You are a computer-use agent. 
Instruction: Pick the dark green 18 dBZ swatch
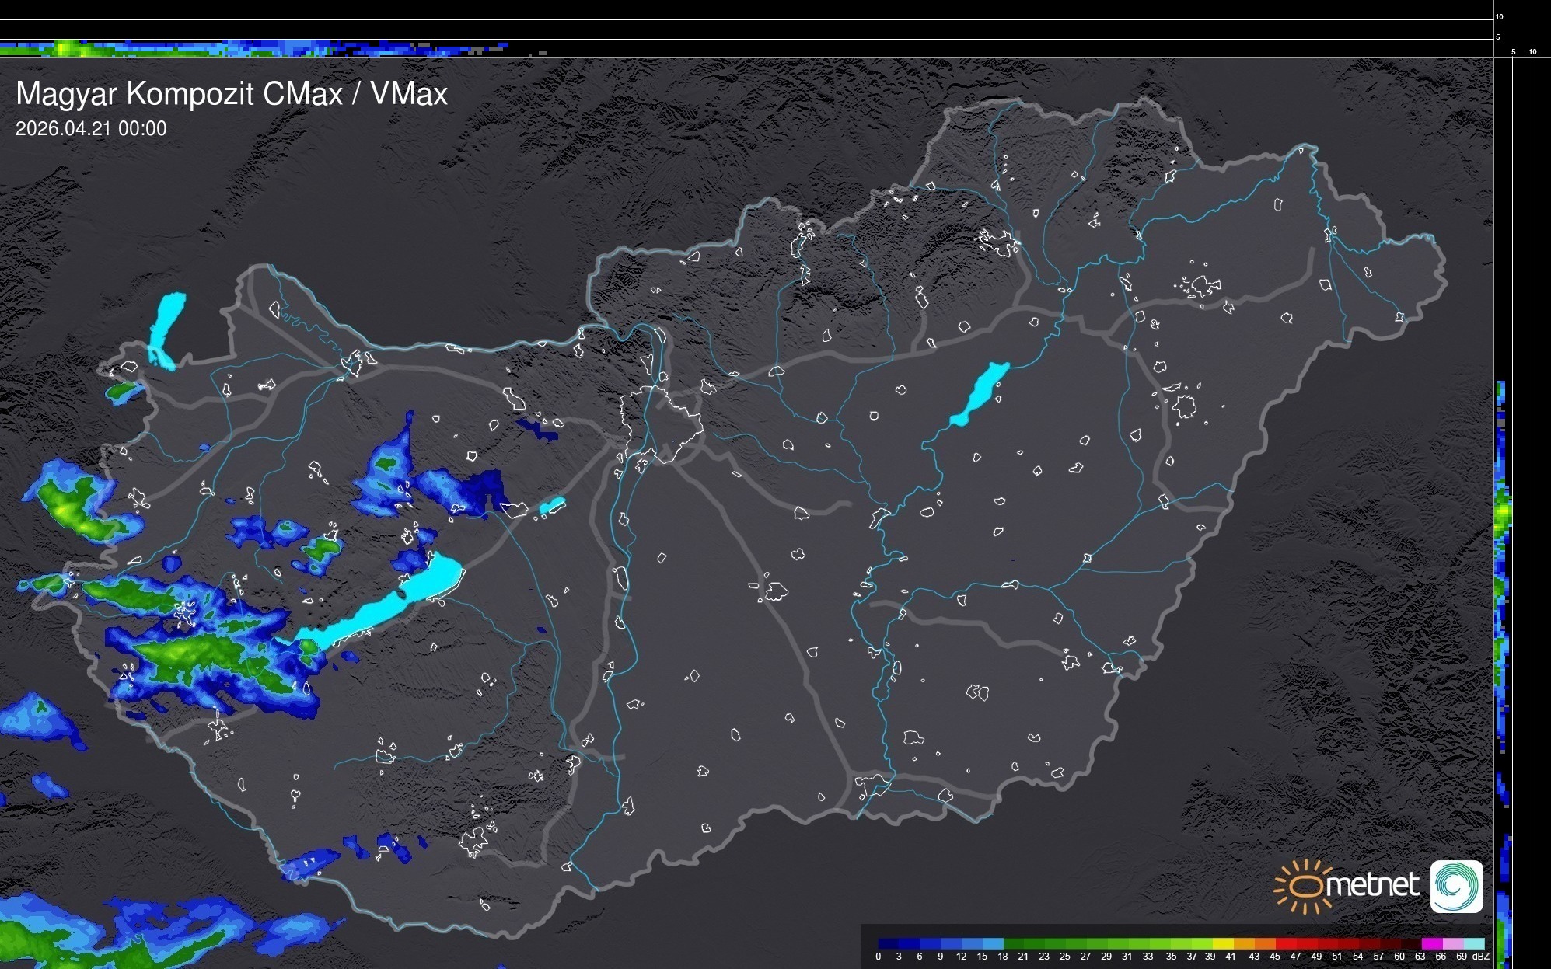coord(1013,943)
